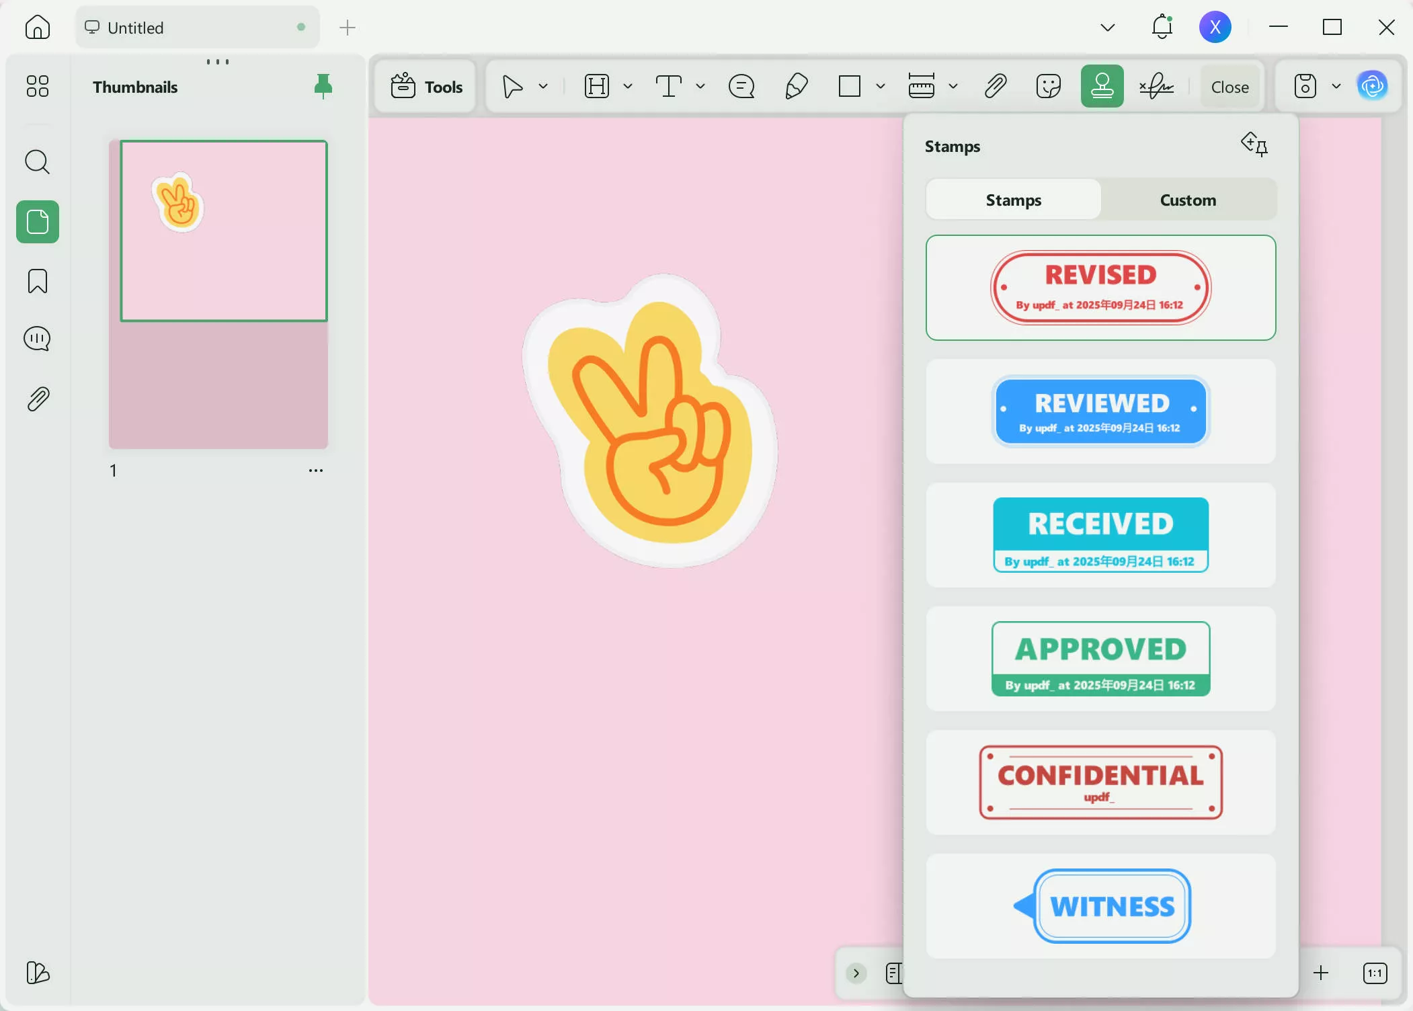The width and height of the screenshot is (1413, 1011).
Task: Click the Comment note tool
Action: [741, 86]
